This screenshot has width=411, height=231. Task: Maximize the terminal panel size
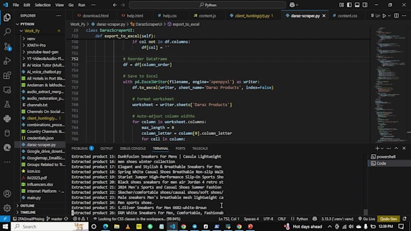pos(396,148)
